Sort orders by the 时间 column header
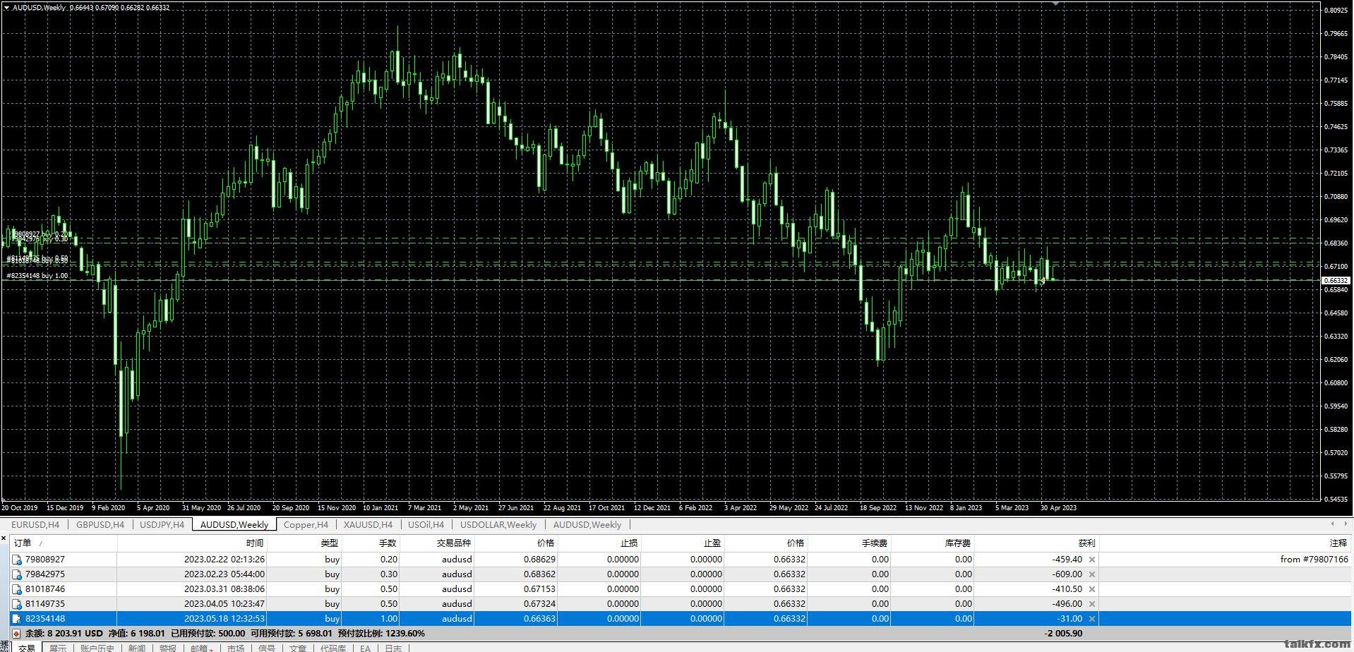The width and height of the screenshot is (1354, 652). (192, 543)
